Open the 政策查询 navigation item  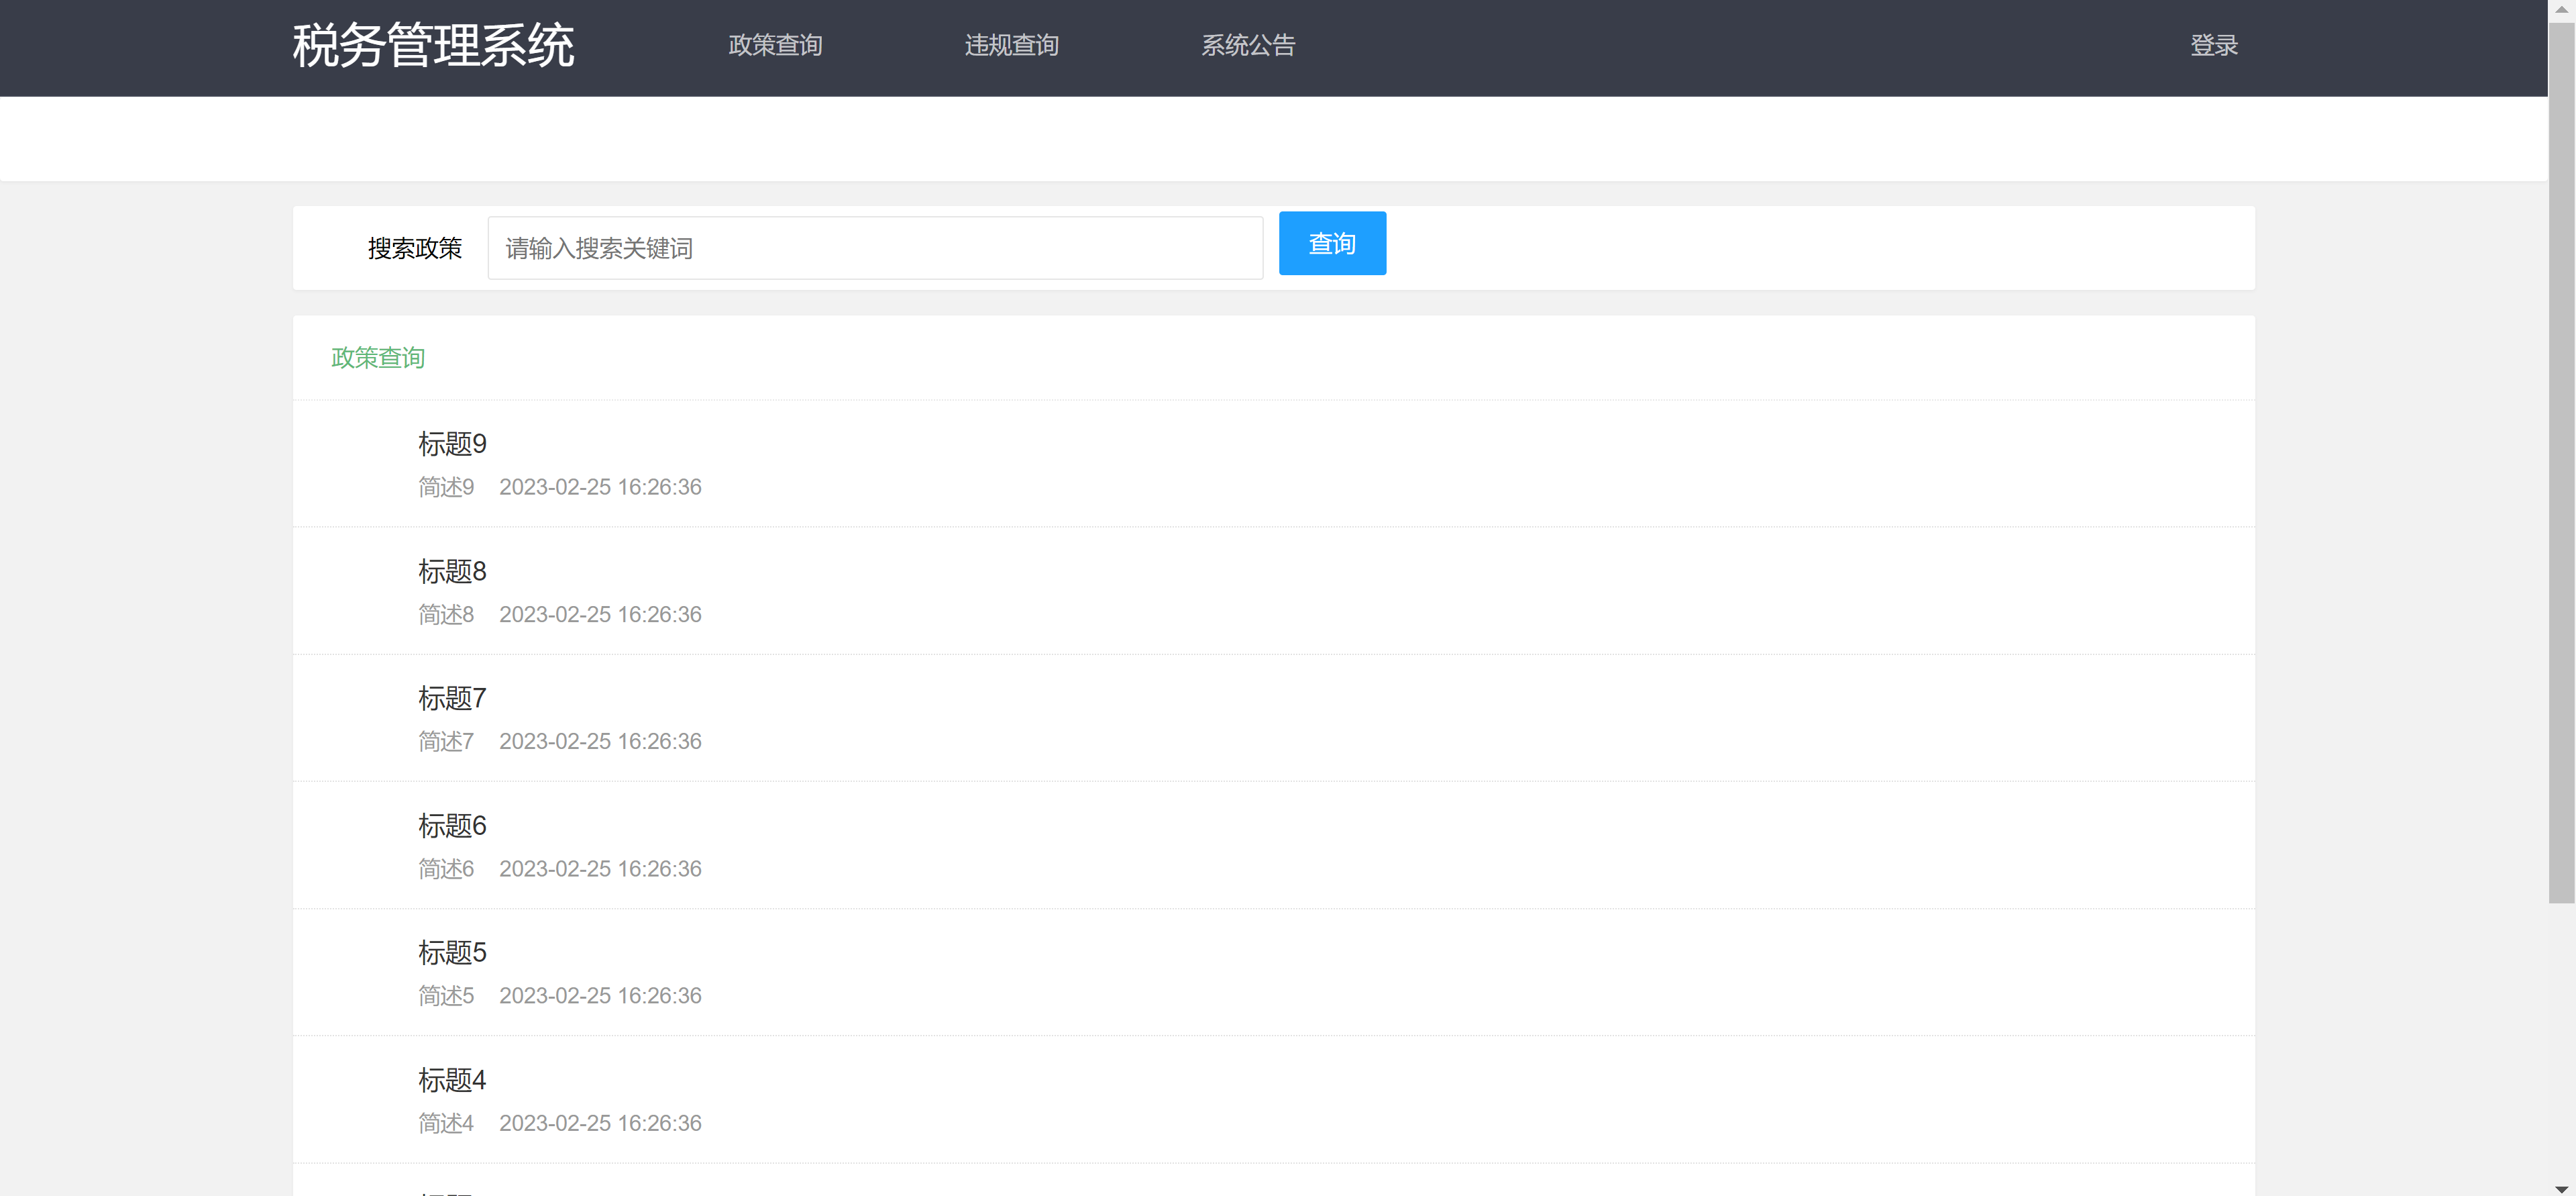point(775,45)
